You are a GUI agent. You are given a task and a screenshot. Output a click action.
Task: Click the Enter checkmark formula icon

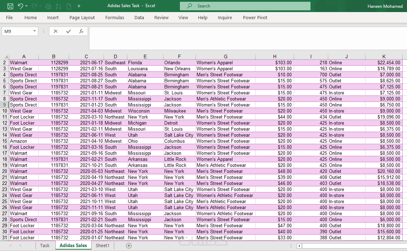pyautogui.click(x=68, y=31)
